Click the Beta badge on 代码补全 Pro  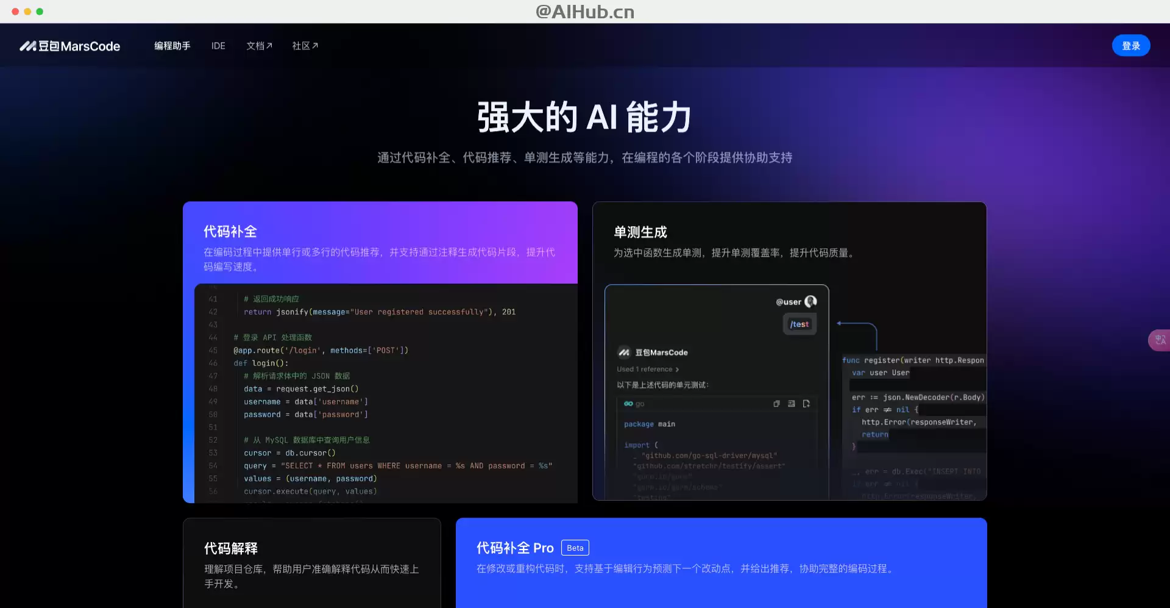[574, 548]
